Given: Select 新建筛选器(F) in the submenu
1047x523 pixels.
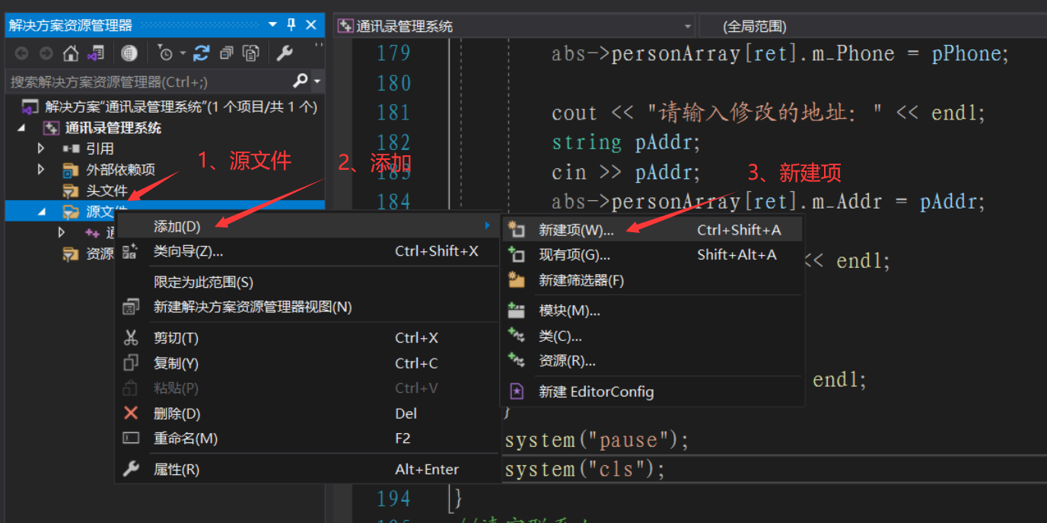Looking at the screenshot, I should point(653,280).
